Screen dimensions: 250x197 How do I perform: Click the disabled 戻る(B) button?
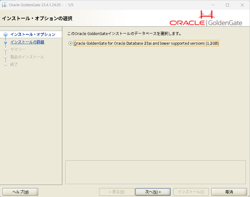(117, 192)
